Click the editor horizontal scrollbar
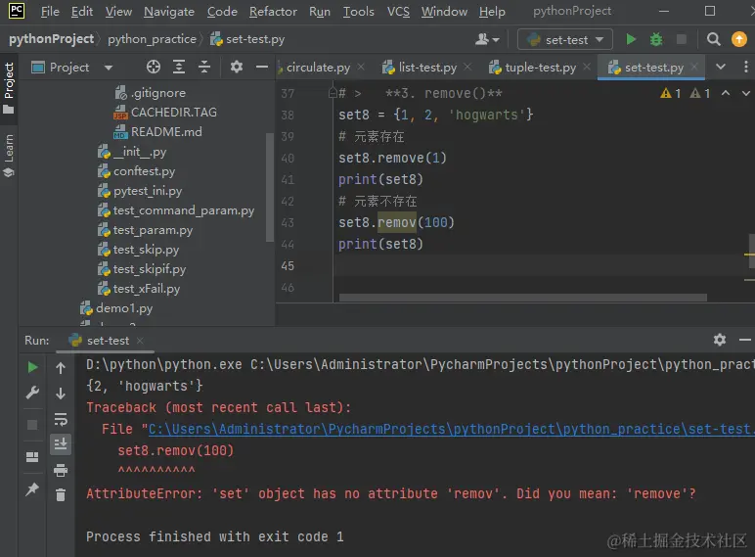This screenshot has height=557, width=755. (523, 298)
